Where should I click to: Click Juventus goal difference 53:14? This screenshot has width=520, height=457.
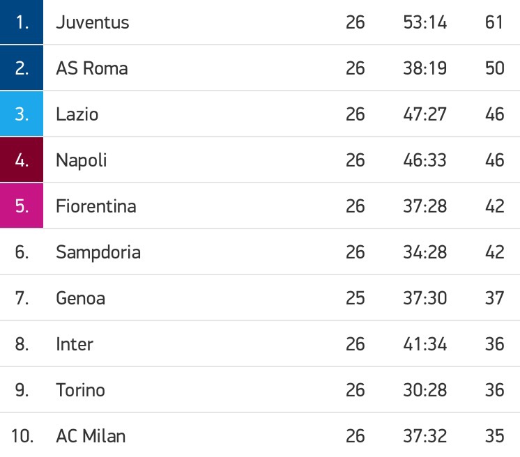coord(425,22)
